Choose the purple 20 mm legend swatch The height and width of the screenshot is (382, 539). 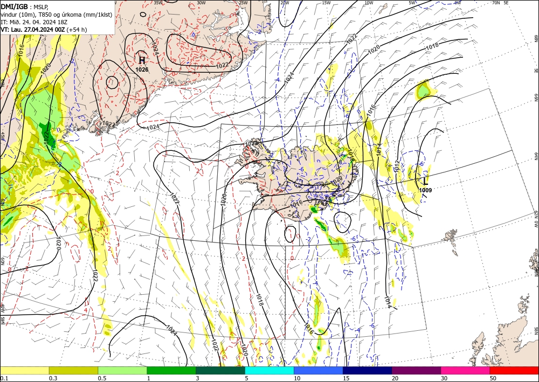pos(416,370)
